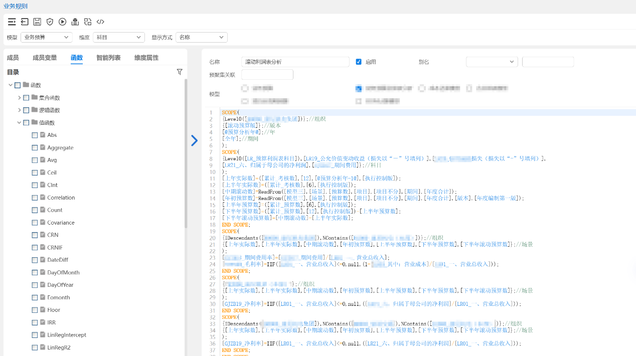Click the function list vertical scrollbar

(x=186, y=153)
